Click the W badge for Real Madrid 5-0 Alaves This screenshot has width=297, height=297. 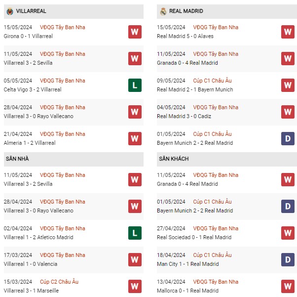pyautogui.click(x=288, y=32)
